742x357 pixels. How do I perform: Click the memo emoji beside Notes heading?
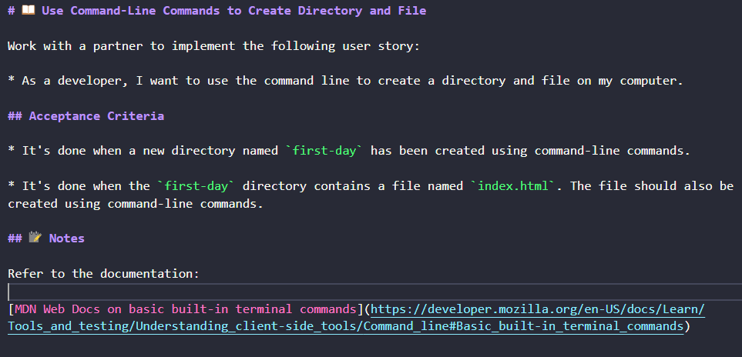(x=35, y=238)
